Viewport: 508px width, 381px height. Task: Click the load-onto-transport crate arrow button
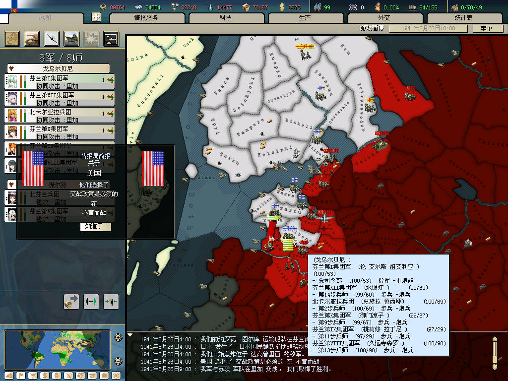tap(71, 302)
